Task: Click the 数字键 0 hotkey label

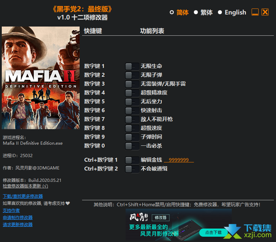Action: [x=94, y=146]
